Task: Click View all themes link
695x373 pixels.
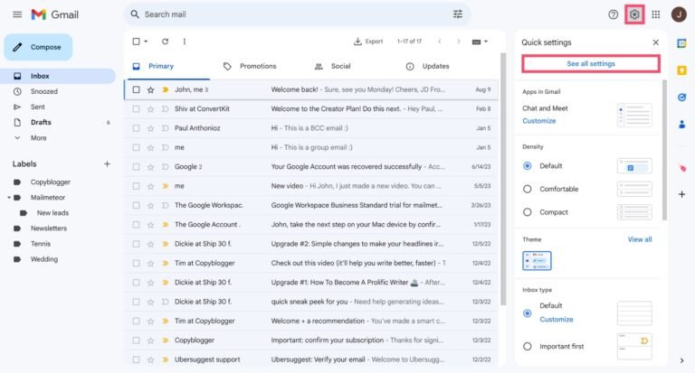Action: pos(640,239)
